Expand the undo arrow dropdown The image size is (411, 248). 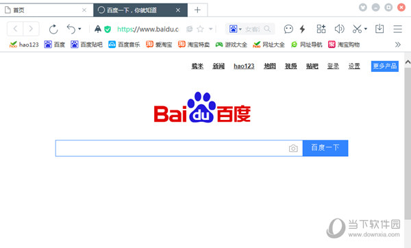[79, 29]
